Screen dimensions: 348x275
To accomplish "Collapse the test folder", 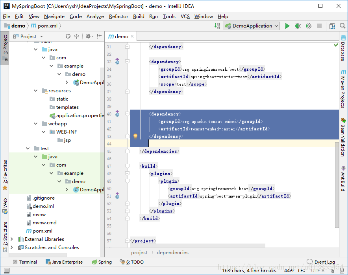I will 28,148.
